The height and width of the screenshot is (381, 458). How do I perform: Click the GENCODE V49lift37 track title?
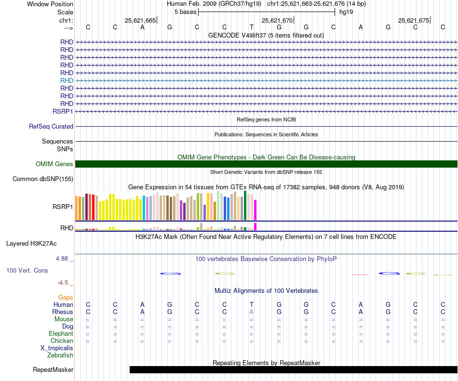pyautogui.click(x=266, y=36)
